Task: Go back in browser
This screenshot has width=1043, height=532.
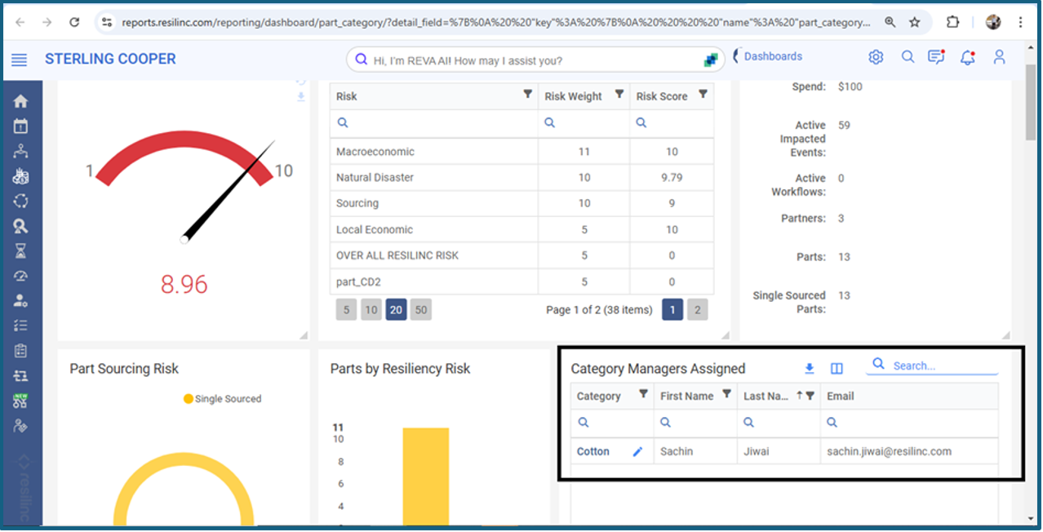Action: point(20,23)
